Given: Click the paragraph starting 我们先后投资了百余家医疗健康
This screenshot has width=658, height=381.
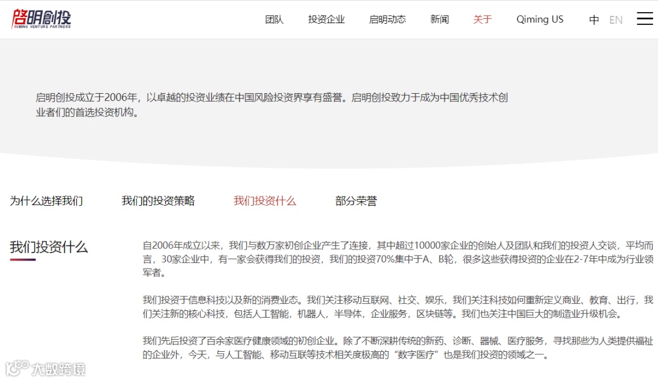Looking at the screenshot, I should pos(398,348).
